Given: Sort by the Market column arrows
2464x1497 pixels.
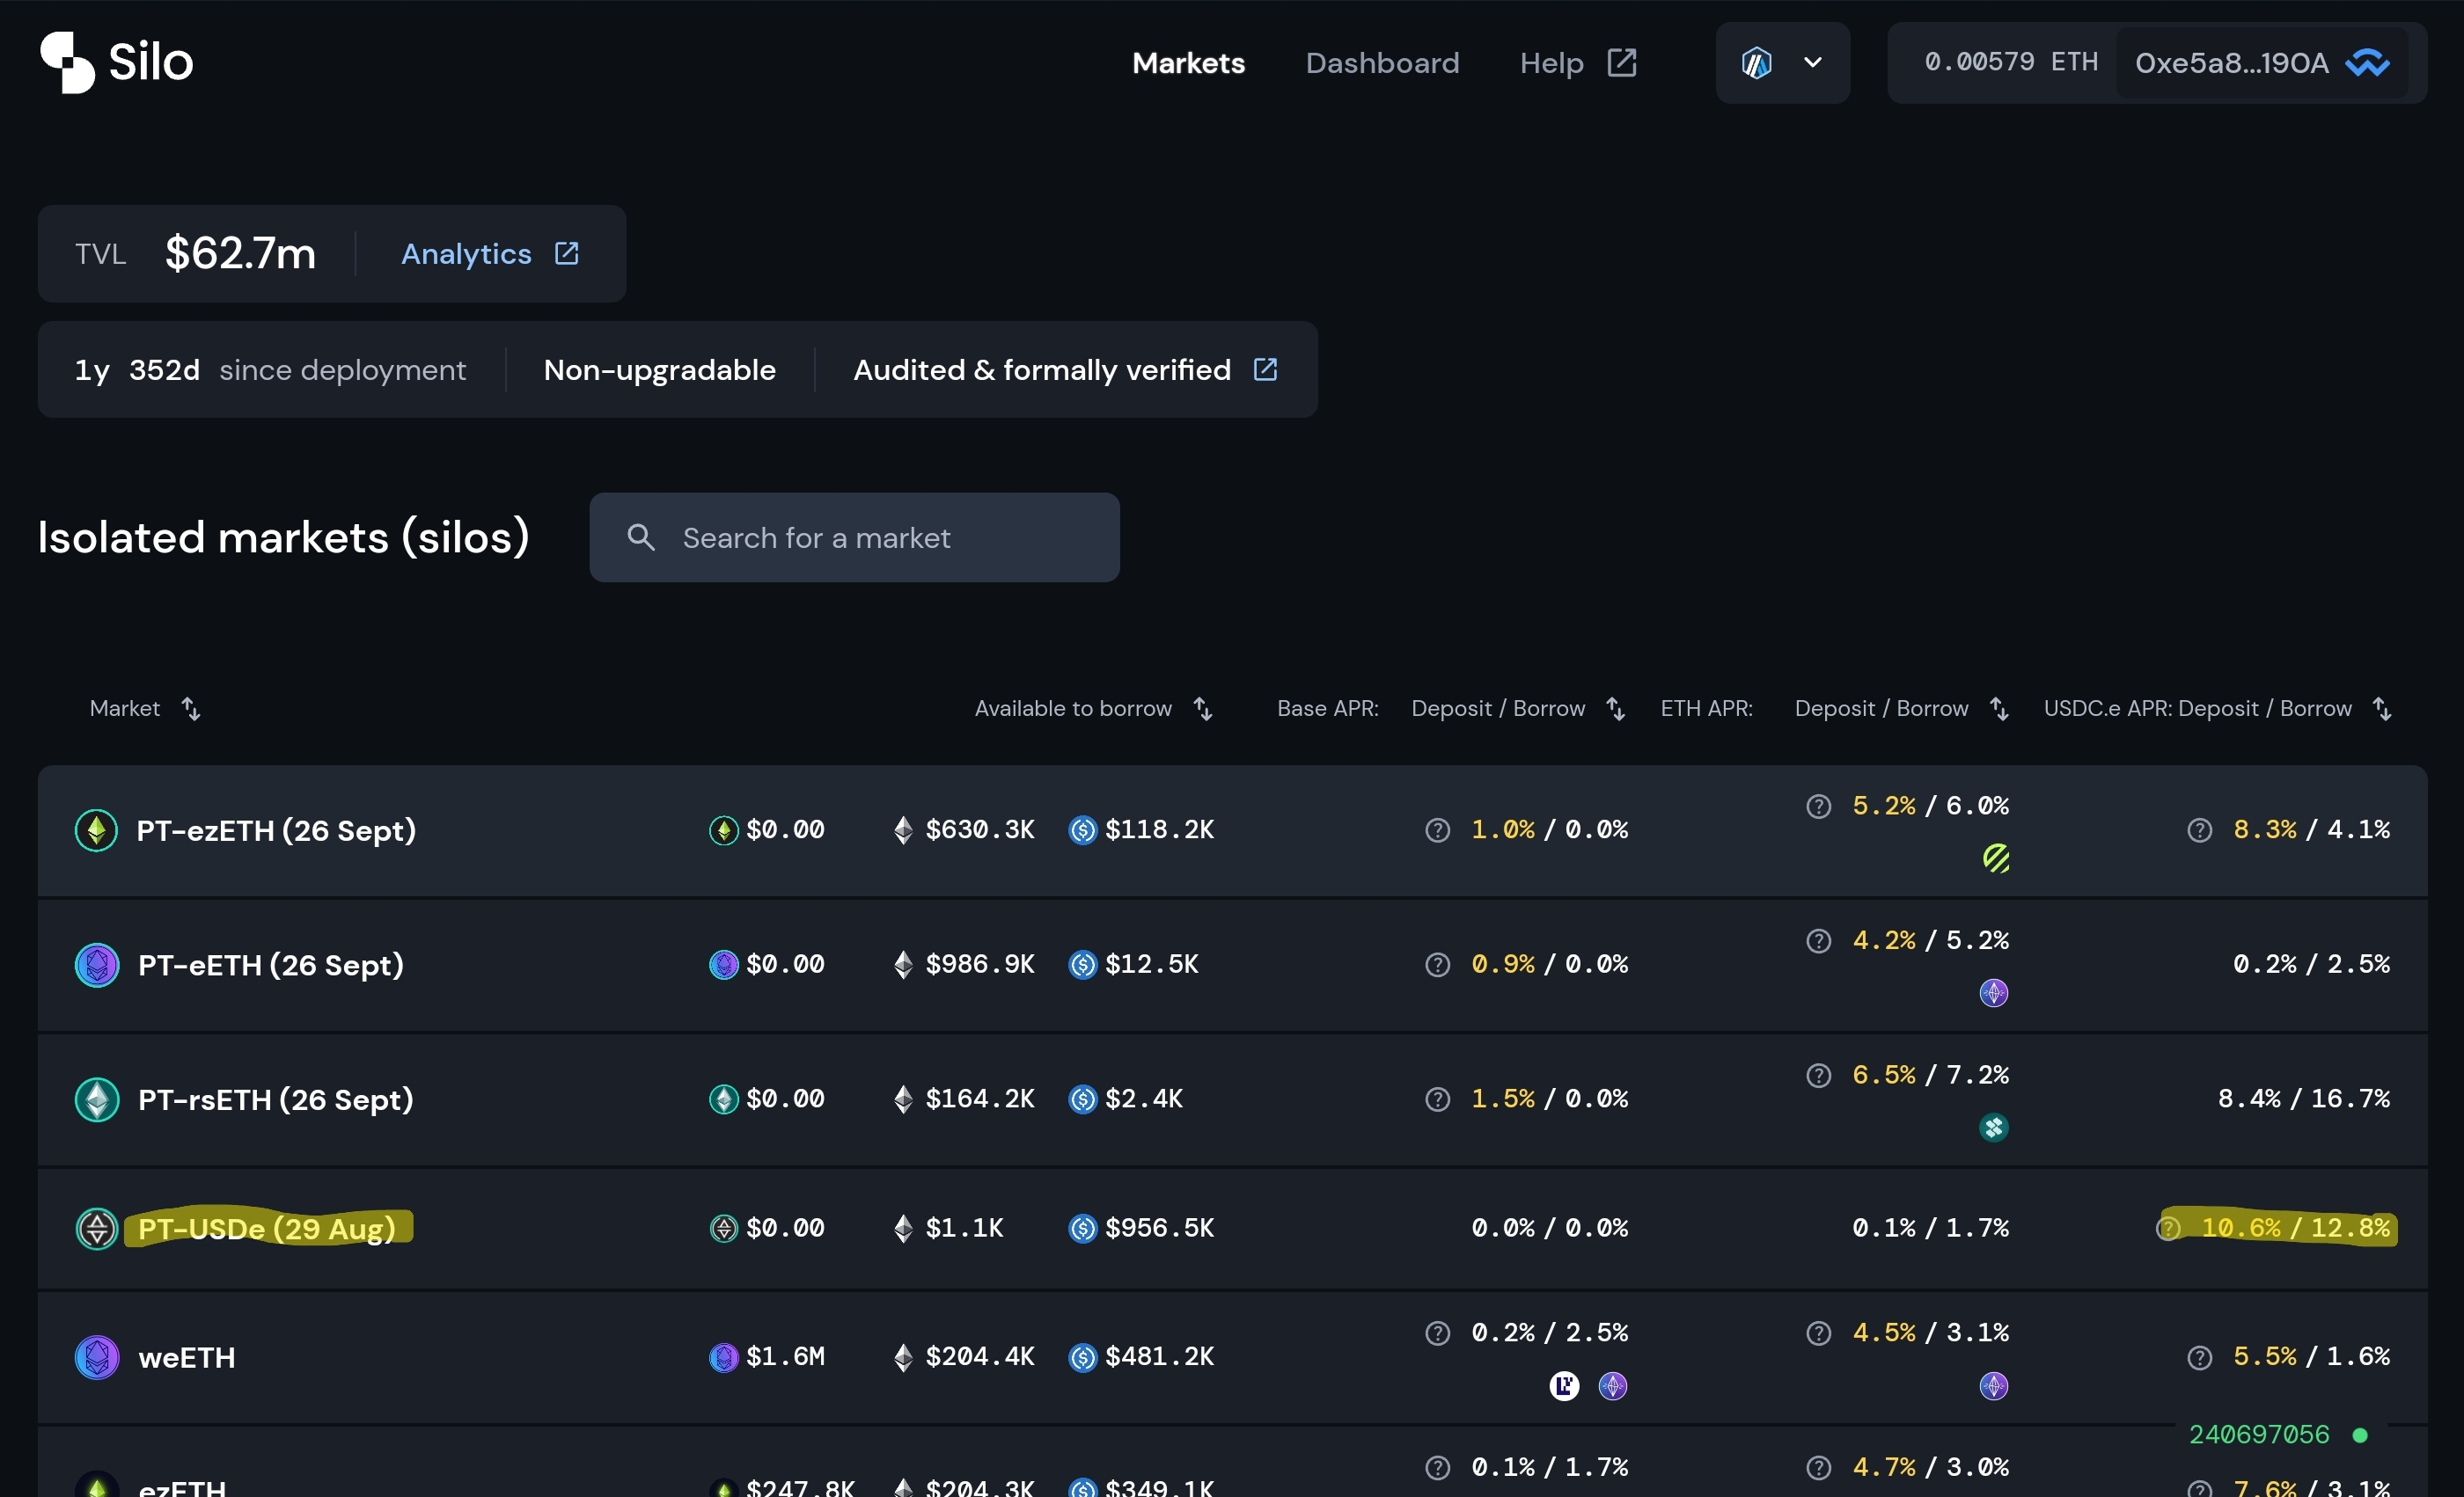Looking at the screenshot, I should [191, 709].
